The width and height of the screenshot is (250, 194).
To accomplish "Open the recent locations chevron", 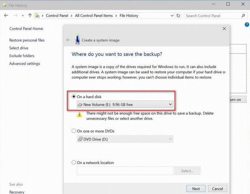I will tap(23, 16).
